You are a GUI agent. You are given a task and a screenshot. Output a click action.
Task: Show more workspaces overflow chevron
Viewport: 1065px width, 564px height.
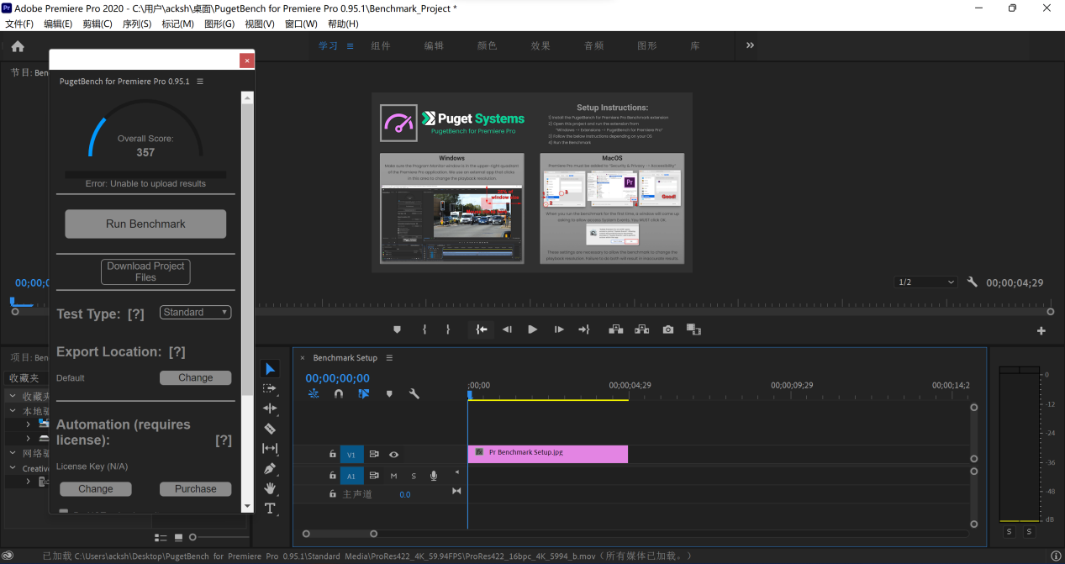pyautogui.click(x=750, y=45)
